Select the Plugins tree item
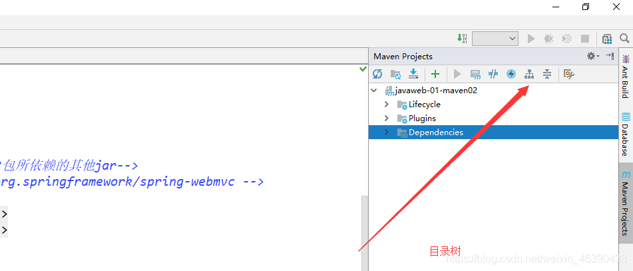The height and width of the screenshot is (271, 633). (x=422, y=119)
